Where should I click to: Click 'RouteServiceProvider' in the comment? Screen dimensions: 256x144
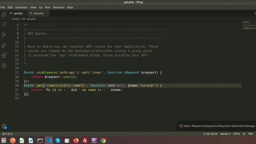click(x=94, y=51)
